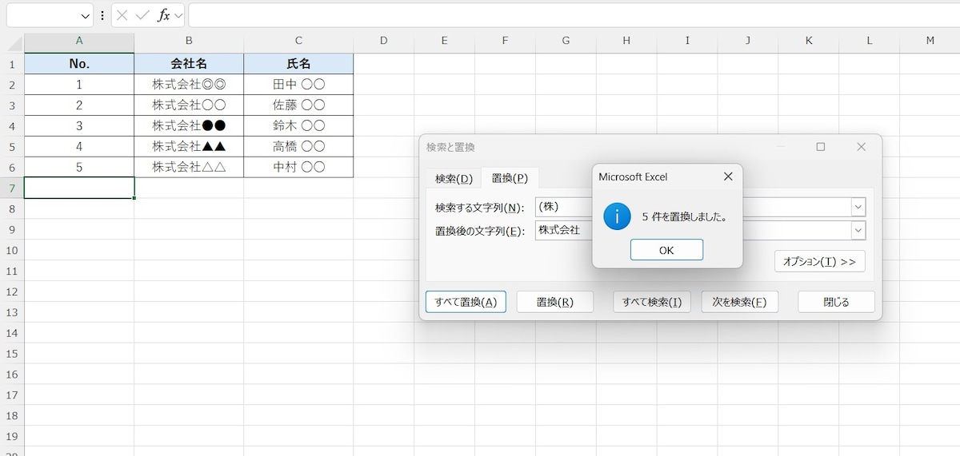Click the 閉じる button in the dialog
Viewport: 960px width, 456px height.
[x=836, y=302]
